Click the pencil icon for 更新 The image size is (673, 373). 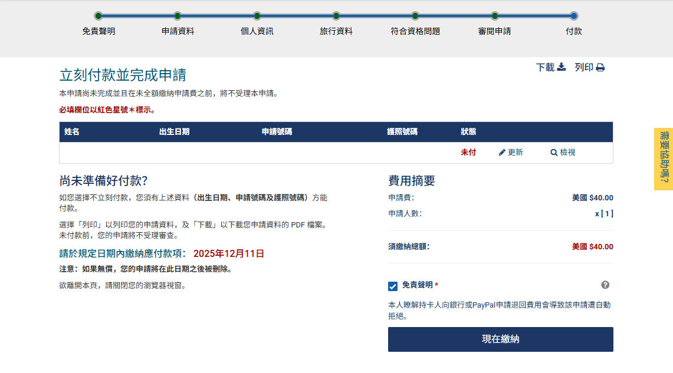click(x=502, y=153)
